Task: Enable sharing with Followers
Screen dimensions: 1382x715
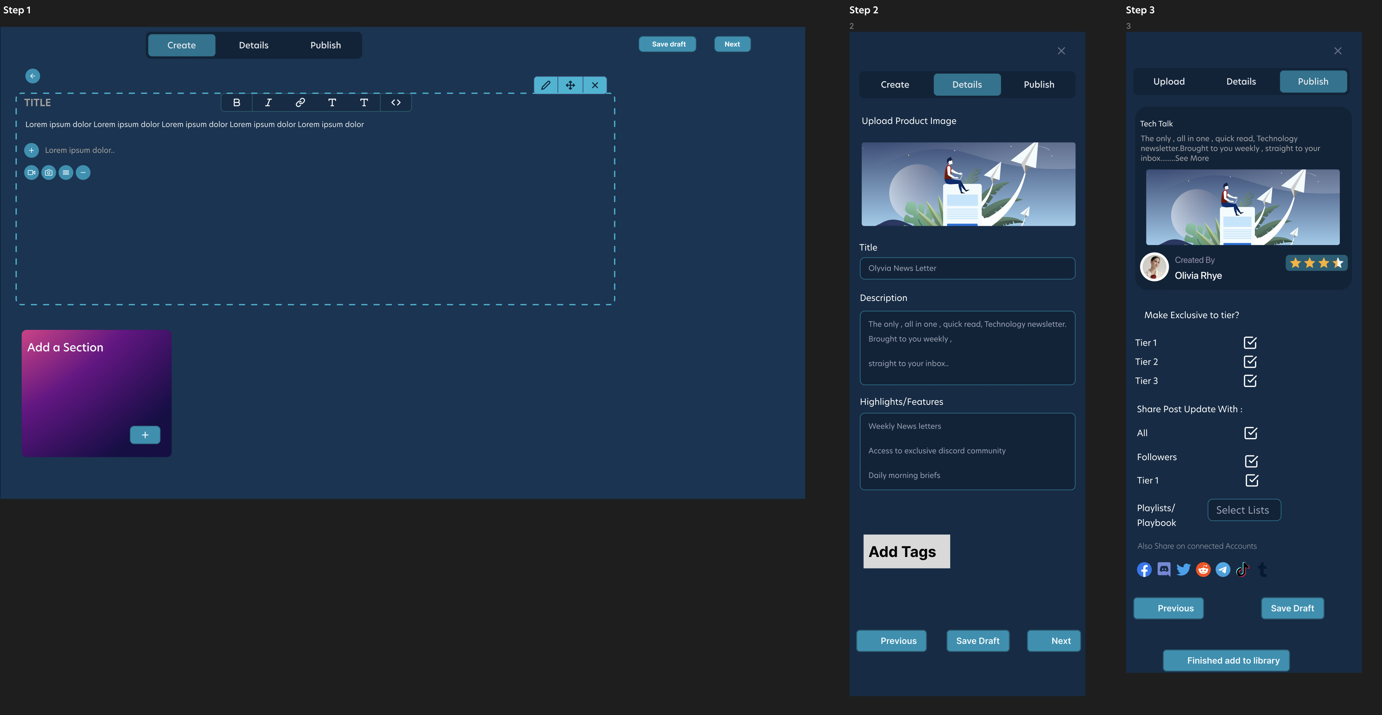Action: (x=1252, y=461)
